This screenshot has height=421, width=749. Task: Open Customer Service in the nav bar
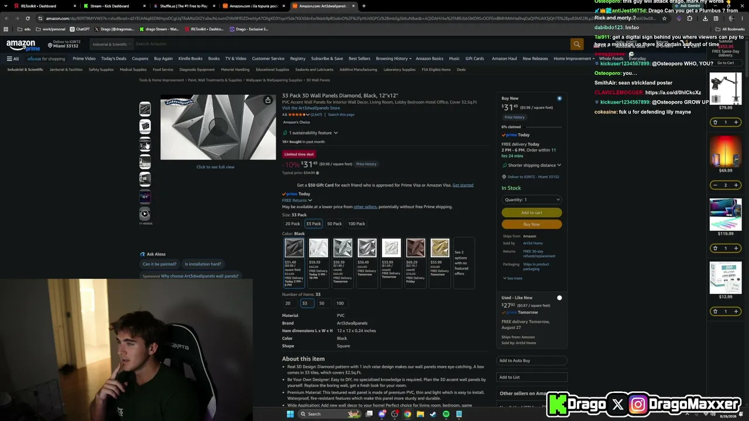tap(268, 58)
